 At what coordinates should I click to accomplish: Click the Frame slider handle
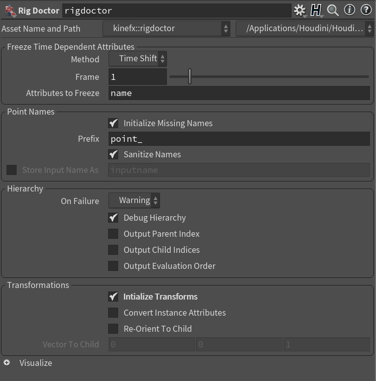190,77
